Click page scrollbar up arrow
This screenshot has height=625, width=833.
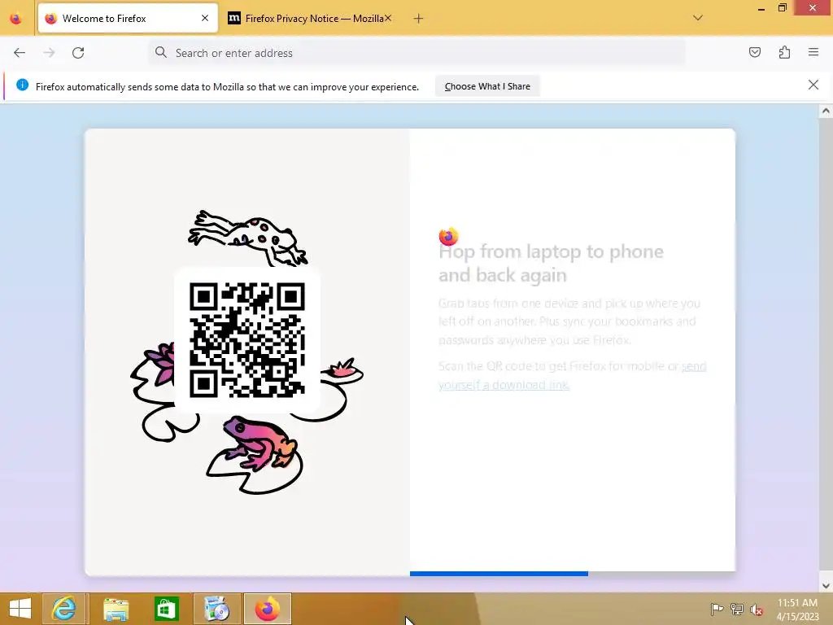[825, 111]
